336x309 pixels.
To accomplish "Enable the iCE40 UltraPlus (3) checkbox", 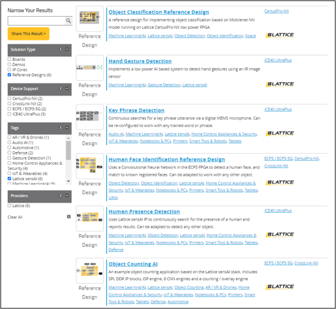I will 9,114.
